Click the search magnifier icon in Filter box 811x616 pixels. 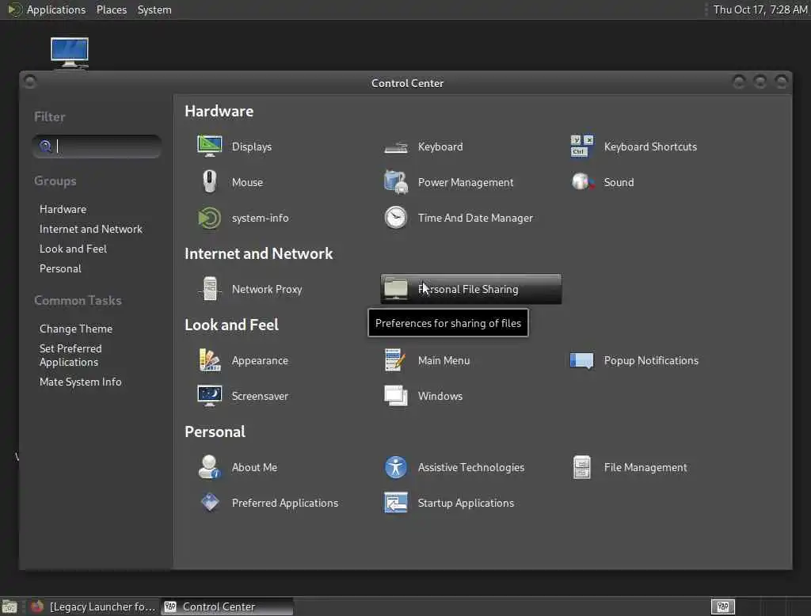pos(45,146)
